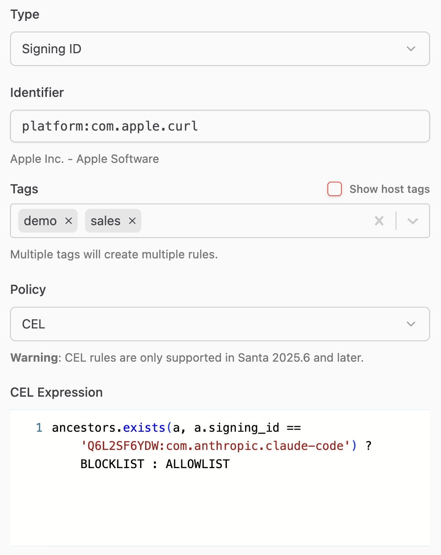Click blank area below the CEL expression code

[220, 510]
